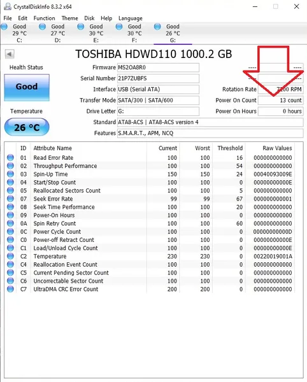The height and width of the screenshot is (382, 307).
Task: Click the Power Cycle Count attribute name
Action: click(x=57, y=232)
